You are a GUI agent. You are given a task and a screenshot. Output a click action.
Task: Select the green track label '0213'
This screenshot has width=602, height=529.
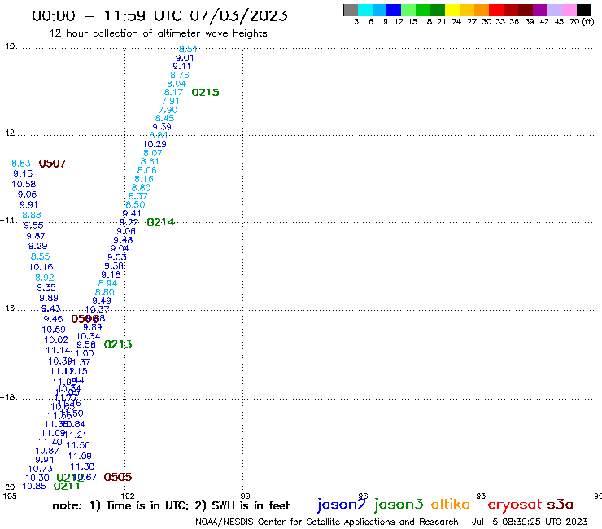pyautogui.click(x=118, y=344)
